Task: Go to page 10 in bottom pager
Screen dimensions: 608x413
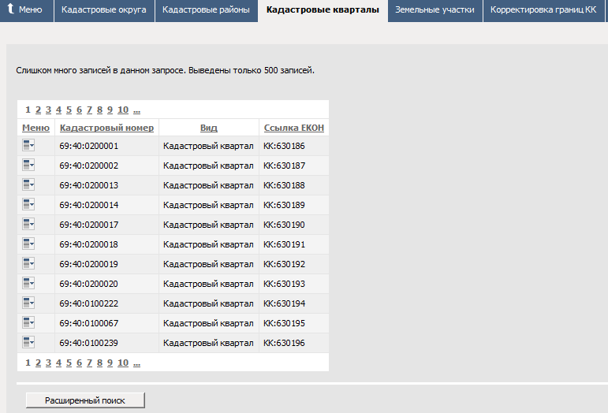Action: (123, 363)
